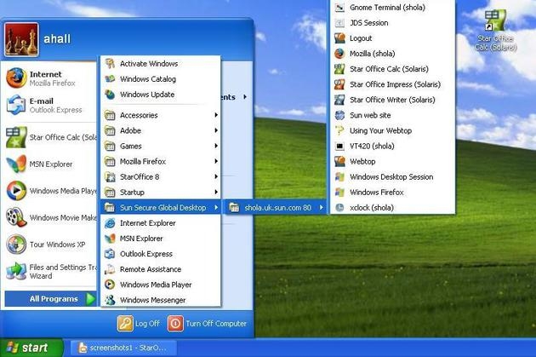Screen dimensions: 536x357
Task: Switch to screenshots1 - StarOffice taskbar window
Action: [123, 348]
